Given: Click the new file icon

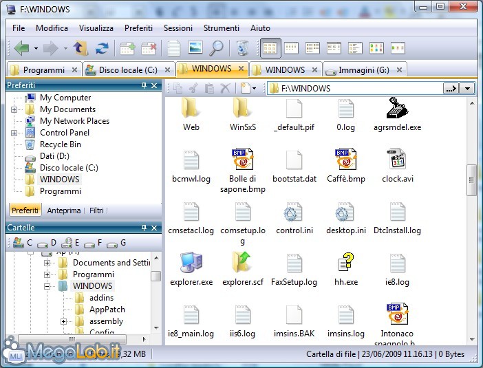Looking at the screenshot, I should (x=245, y=88).
